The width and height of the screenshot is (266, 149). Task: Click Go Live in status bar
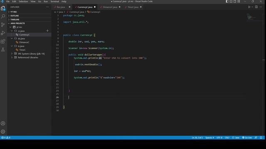(x=247, y=137)
